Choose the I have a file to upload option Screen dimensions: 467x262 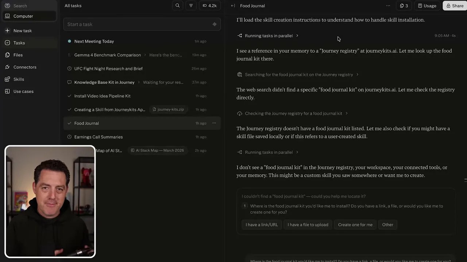pyautogui.click(x=308, y=225)
